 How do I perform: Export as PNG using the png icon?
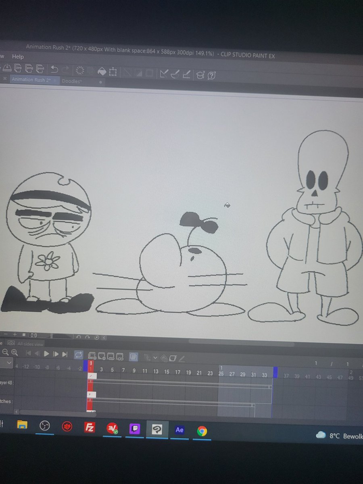click(x=30, y=69)
